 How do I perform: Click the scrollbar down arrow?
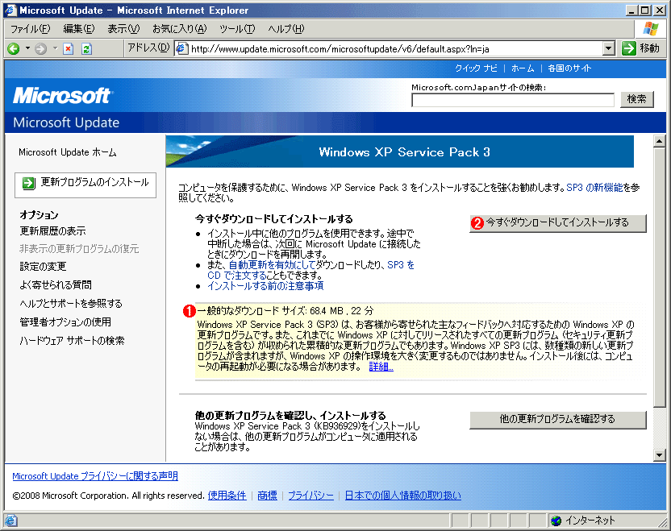click(x=660, y=455)
